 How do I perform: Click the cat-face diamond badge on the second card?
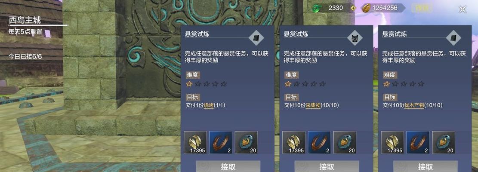[x=355, y=38]
